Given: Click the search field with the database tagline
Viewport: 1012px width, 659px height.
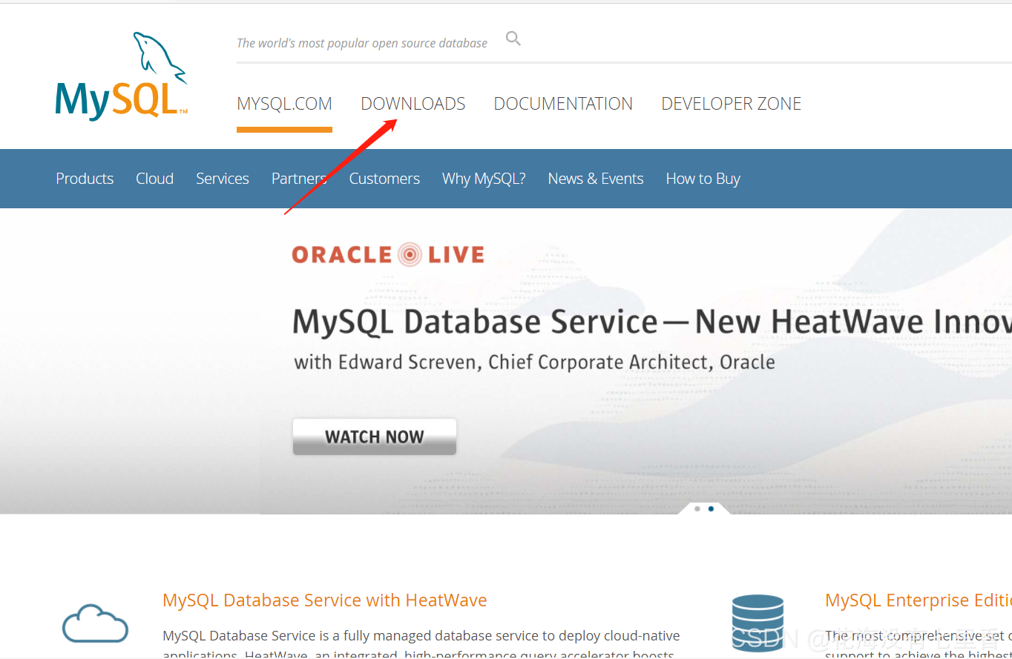Looking at the screenshot, I should pos(362,43).
